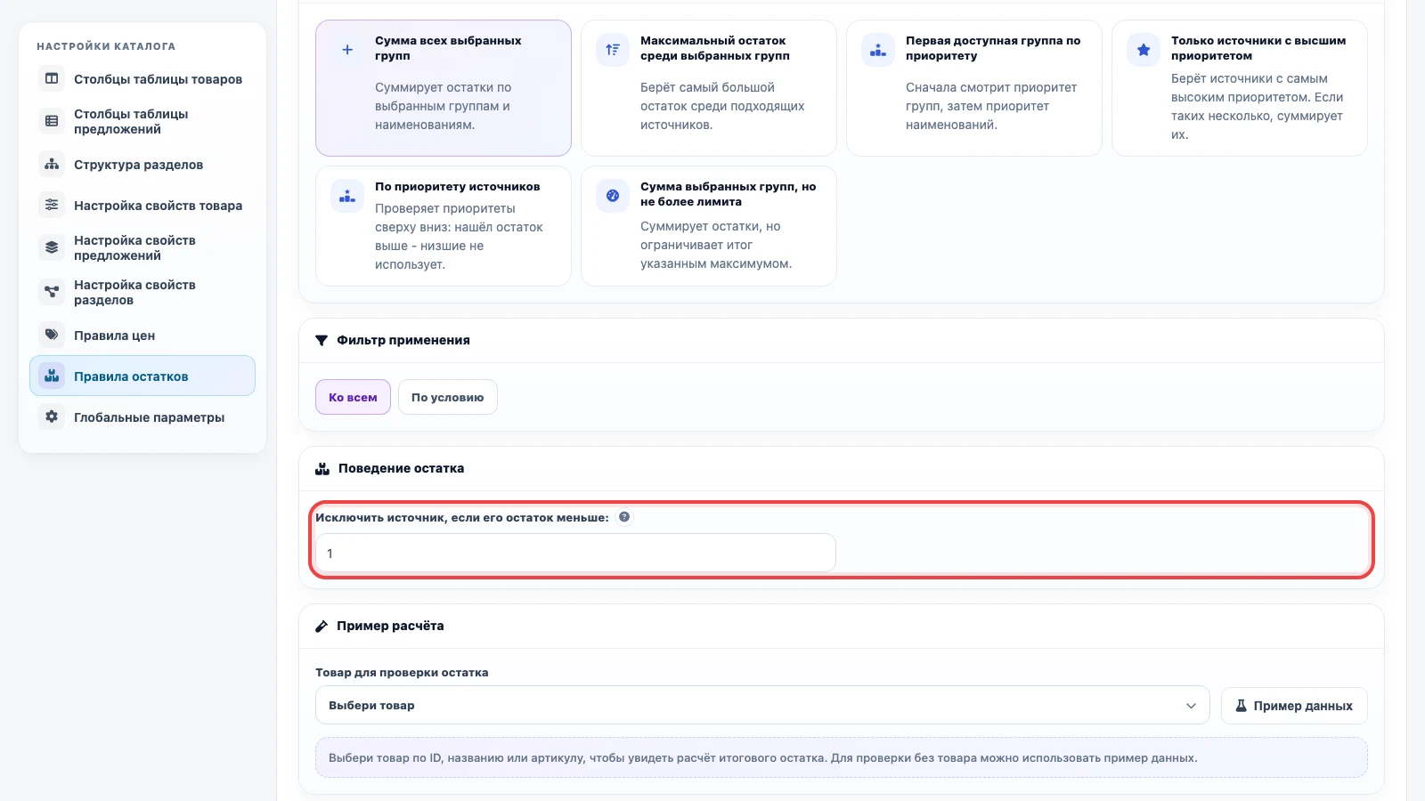Click the plus icon on sum card
Image resolution: width=1425 pixels, height=801 pixels.
[x=347, y=50]
